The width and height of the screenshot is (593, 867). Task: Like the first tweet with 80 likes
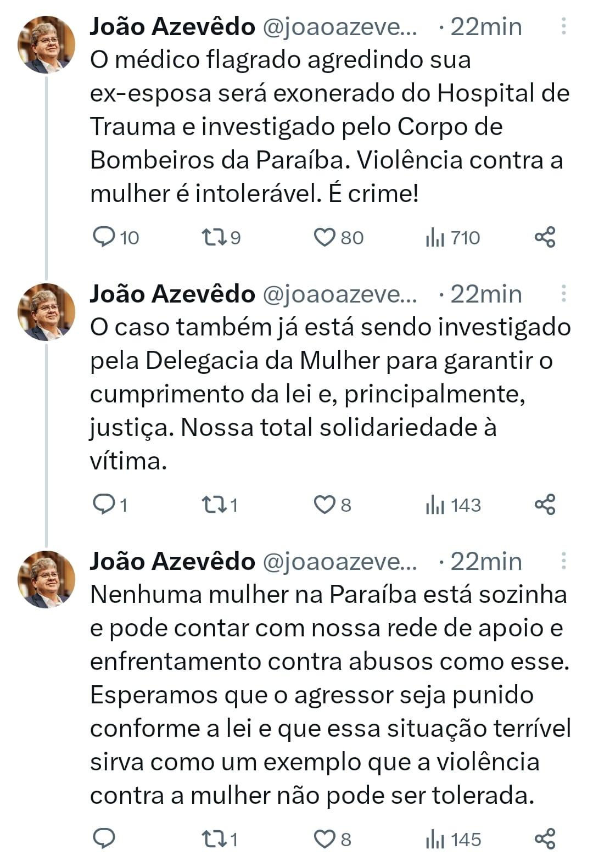[x=324, y=237]
